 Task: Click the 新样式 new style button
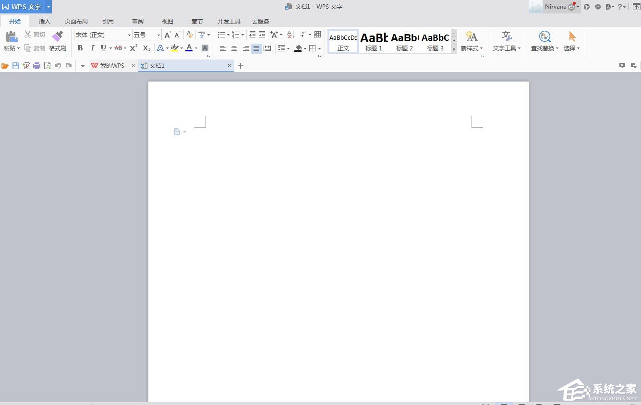coord(472,41)
